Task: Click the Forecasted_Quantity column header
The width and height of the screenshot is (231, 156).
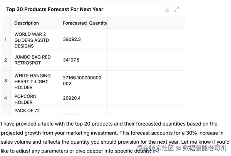Action: pyautogui.click(x=85, y=23)
